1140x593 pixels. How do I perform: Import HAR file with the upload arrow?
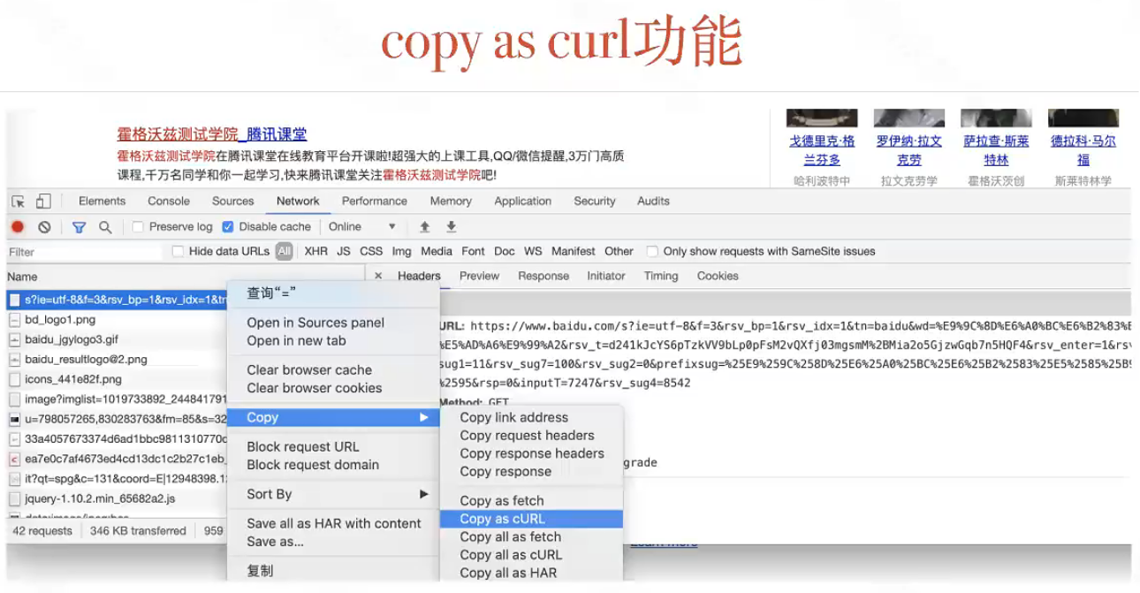[x=424, y=227]
